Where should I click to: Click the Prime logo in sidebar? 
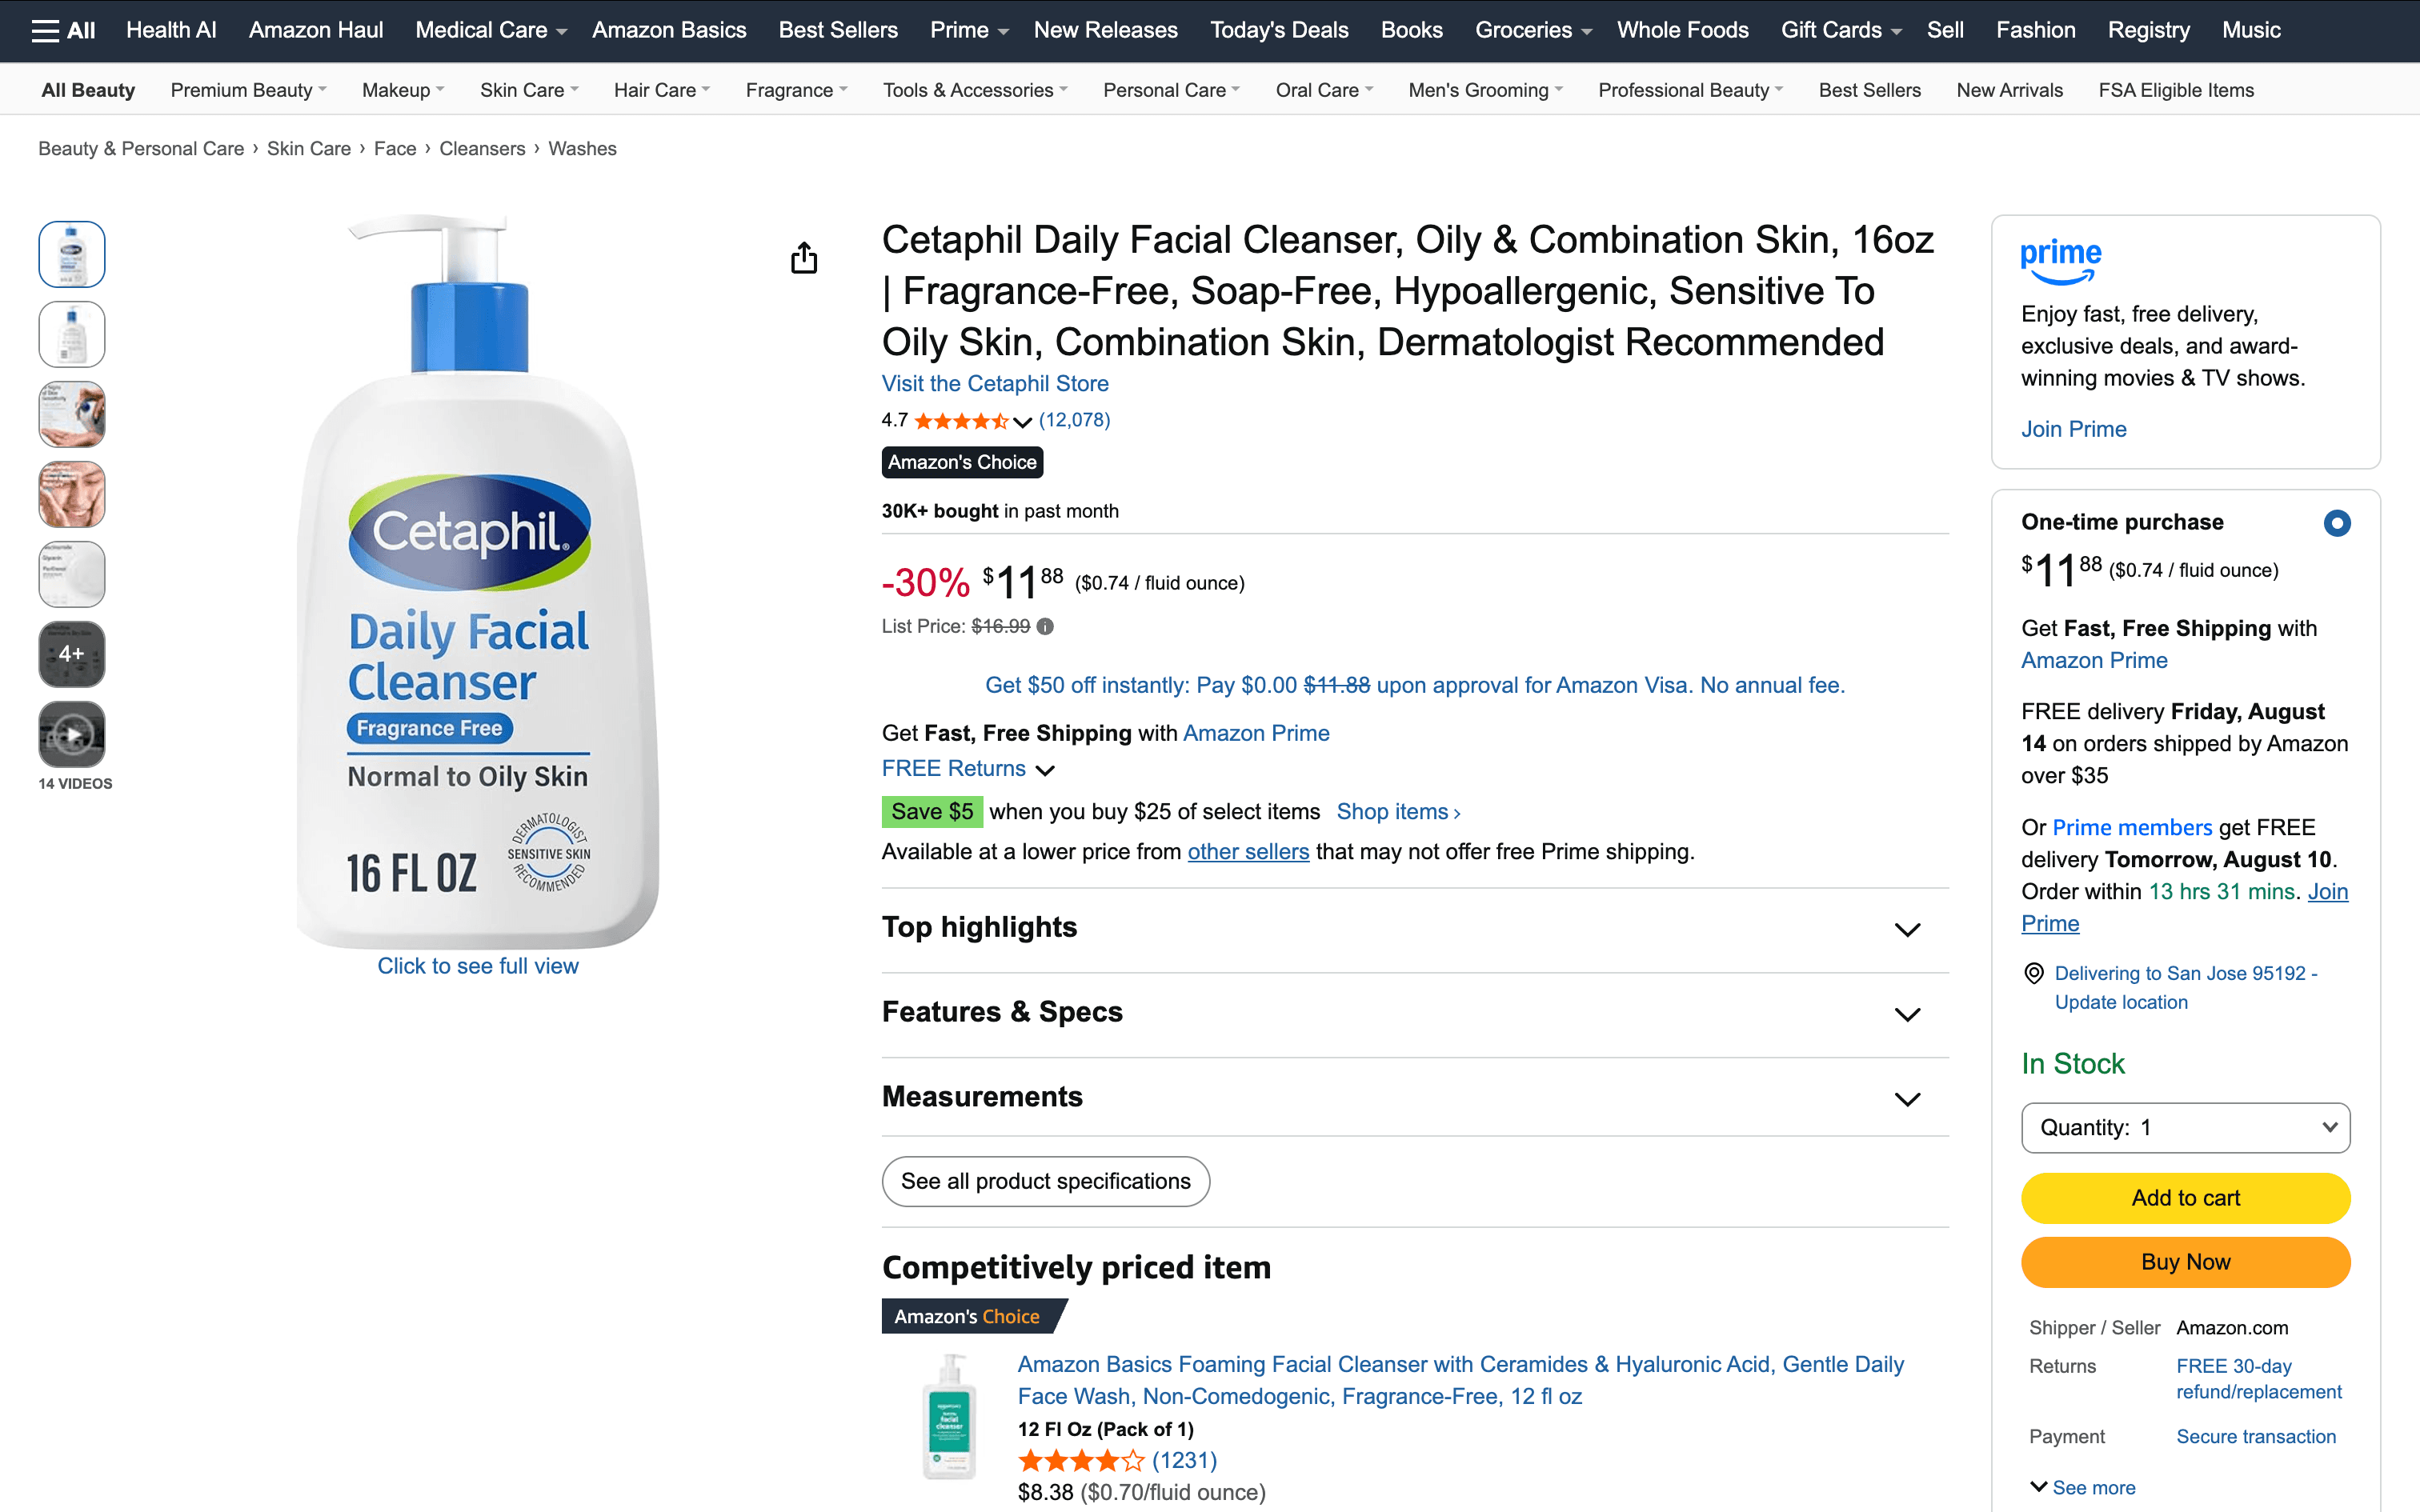click(2060, 261)
